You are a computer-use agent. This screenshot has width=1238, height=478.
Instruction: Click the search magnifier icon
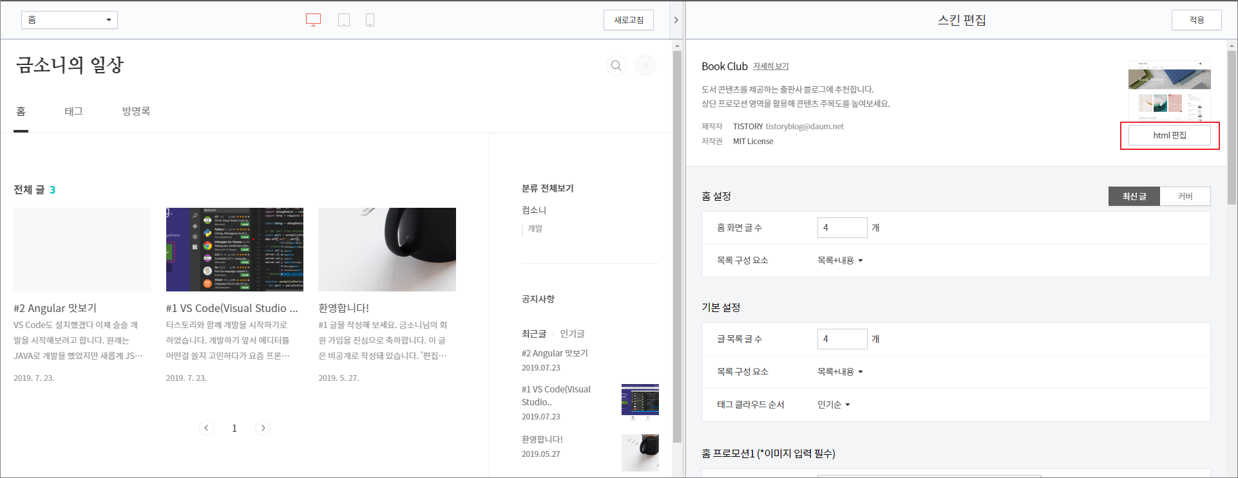pos(616,66)
